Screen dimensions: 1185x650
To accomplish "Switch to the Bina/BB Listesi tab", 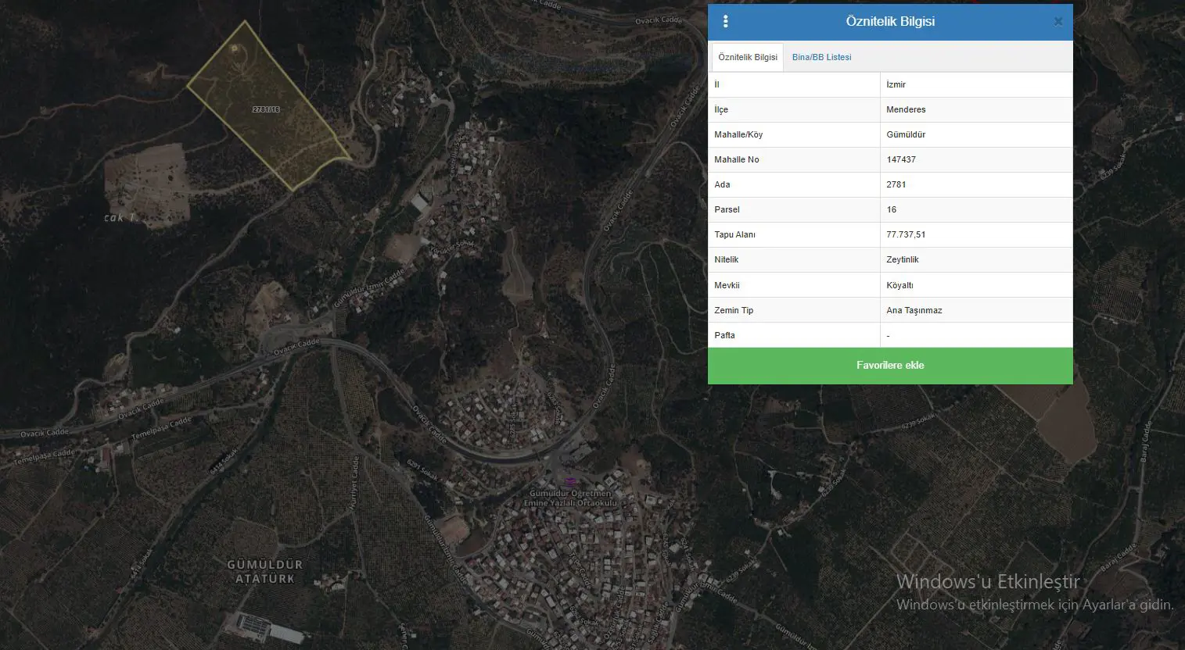I will point(821,57).
